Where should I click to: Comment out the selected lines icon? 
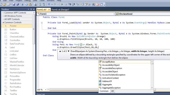40,4
